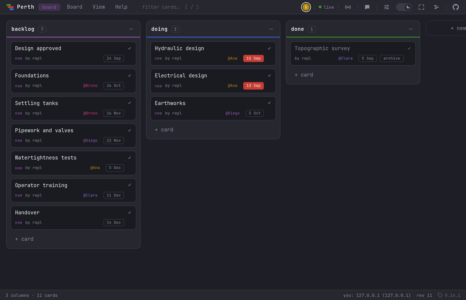
Task: Select the board tab badge
Action: pyautogui.click(x=49, y=7)
